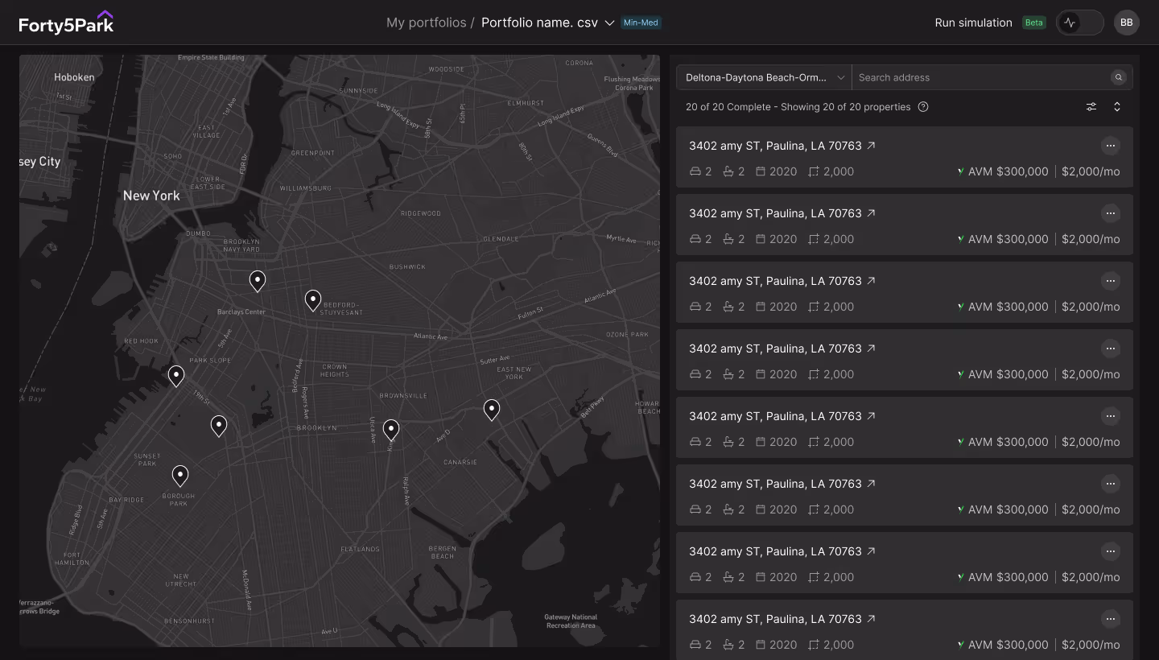Open the external link arrow beside first property address
The height and width of the screenshot is (660, 1159).
[x=870, y=146]
